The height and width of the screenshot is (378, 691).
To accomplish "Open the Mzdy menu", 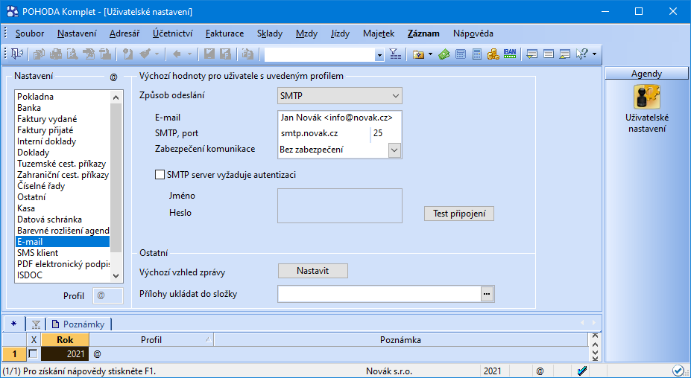I will click(306, 33).
